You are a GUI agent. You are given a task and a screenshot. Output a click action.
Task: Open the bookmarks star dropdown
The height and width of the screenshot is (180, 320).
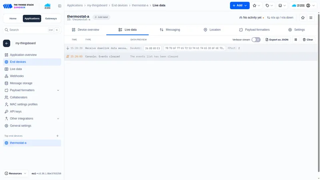click(256, 6)
